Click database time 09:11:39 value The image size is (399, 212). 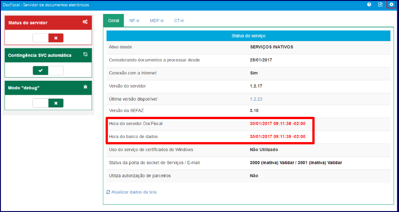(x=278, y=137)
